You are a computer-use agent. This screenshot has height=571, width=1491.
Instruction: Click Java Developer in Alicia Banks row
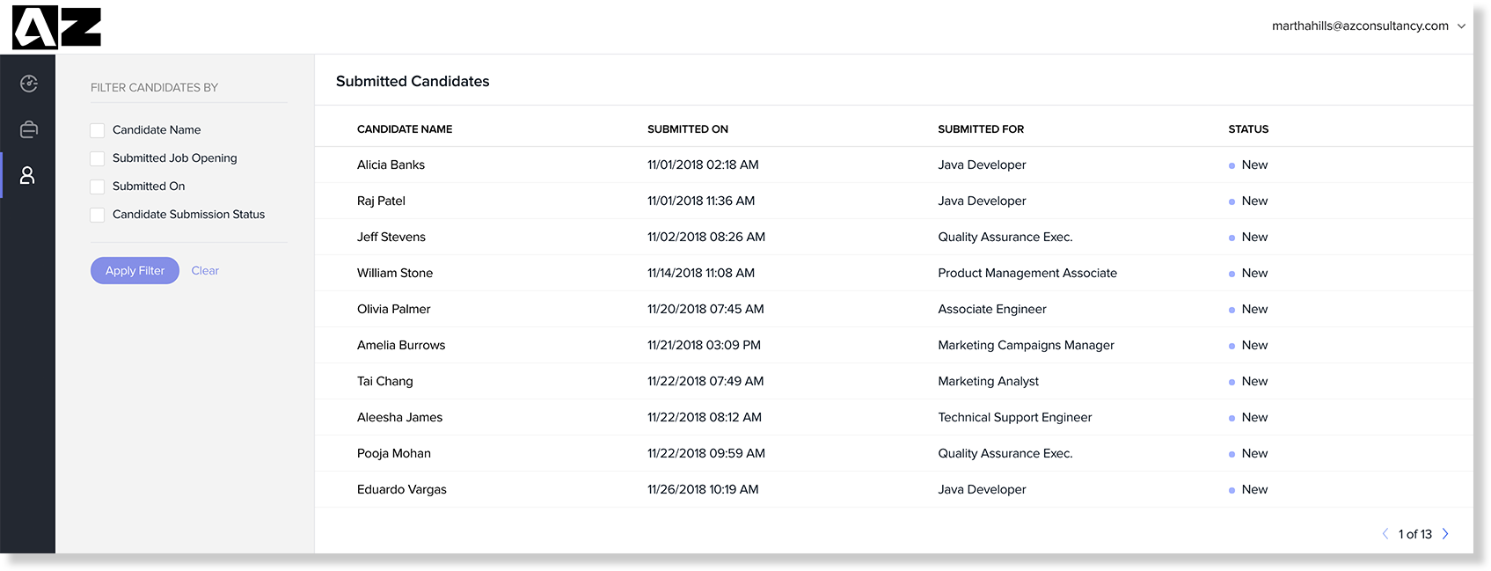pos(982,165)
